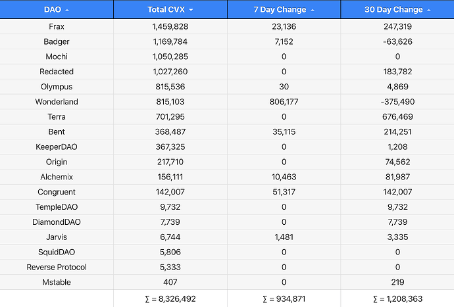Sort table by DAO column header
454x307 pixels.
coord(52,10)
